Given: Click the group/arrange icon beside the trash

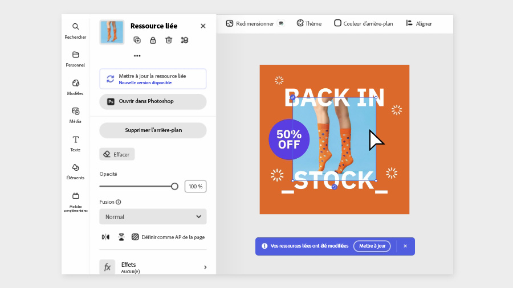Looking at the screenshot, I should point(184,40).
